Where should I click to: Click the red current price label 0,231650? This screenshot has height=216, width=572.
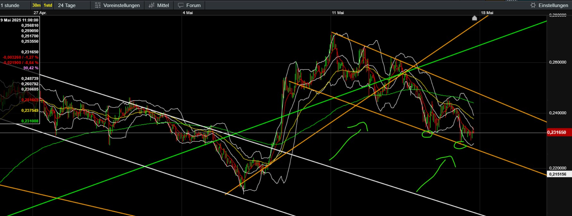point(559,132)
